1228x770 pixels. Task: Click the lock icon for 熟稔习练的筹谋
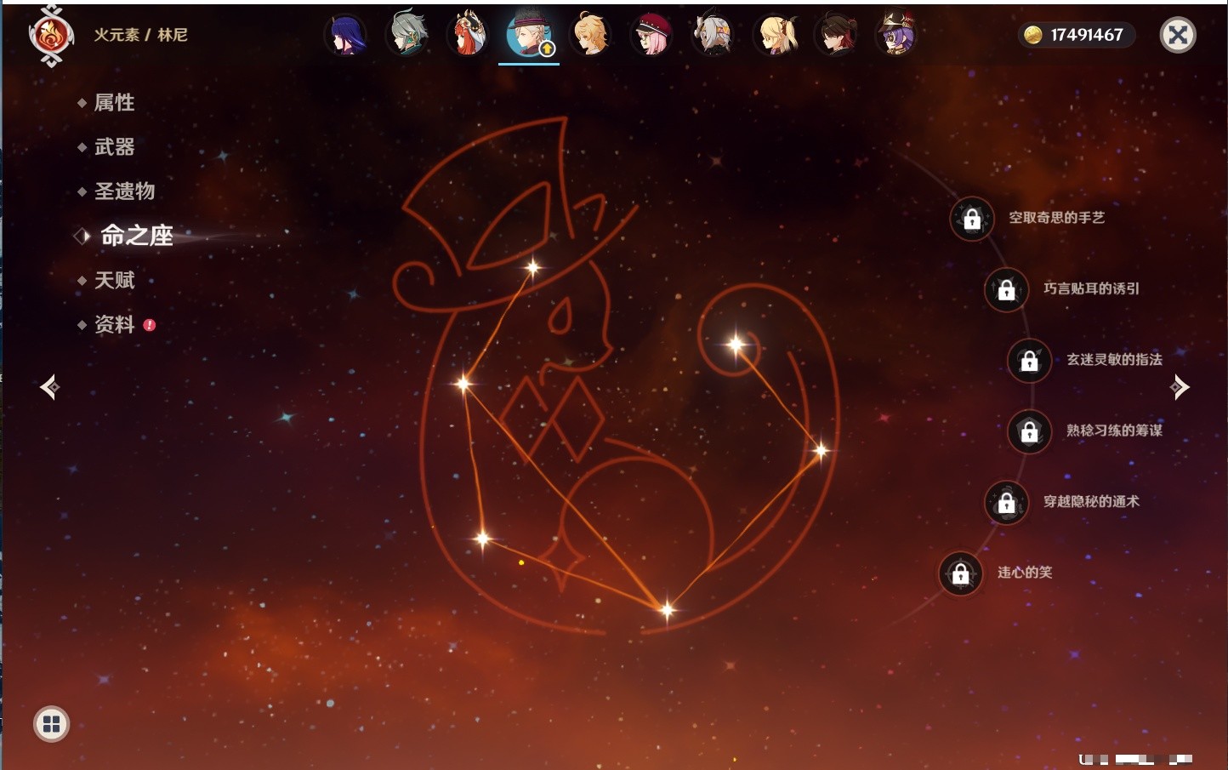pos(1030,432)
